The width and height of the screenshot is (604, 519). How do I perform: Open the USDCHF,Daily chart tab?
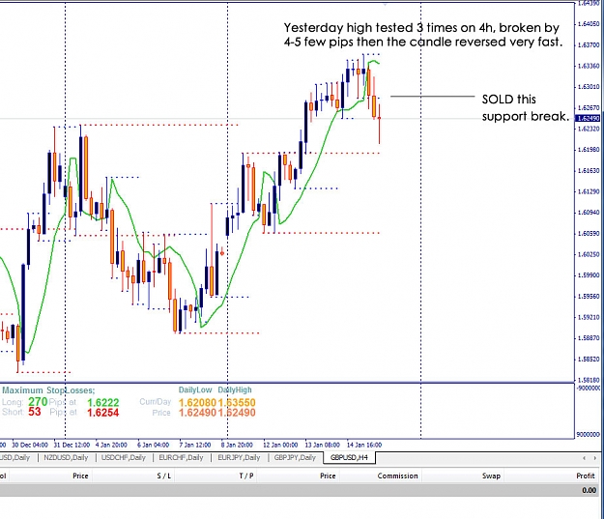tap(124, 458)
